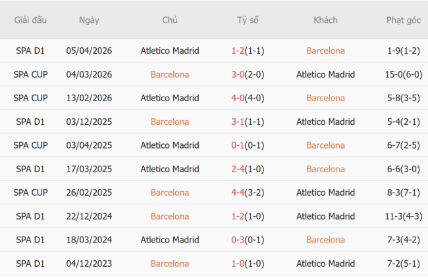Open the 1-2(1-1) score dated 05/04/2026
This screenshot has width=428, height=278.
point(248,51)
